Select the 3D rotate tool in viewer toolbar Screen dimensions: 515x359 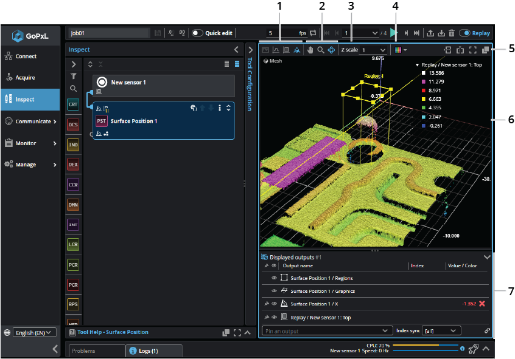[x=332, y=50]
